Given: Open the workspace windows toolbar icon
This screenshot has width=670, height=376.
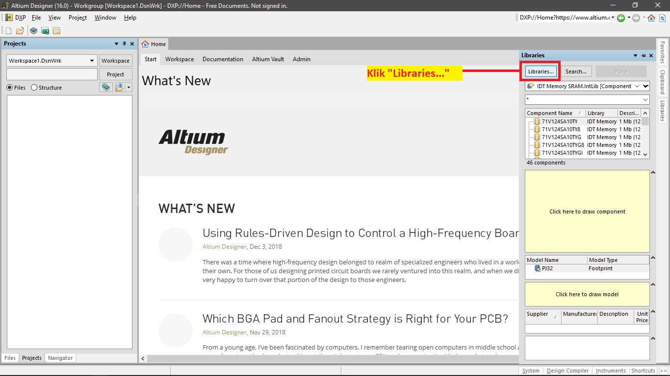Looking at the screenshot, I should click(56, 31).
